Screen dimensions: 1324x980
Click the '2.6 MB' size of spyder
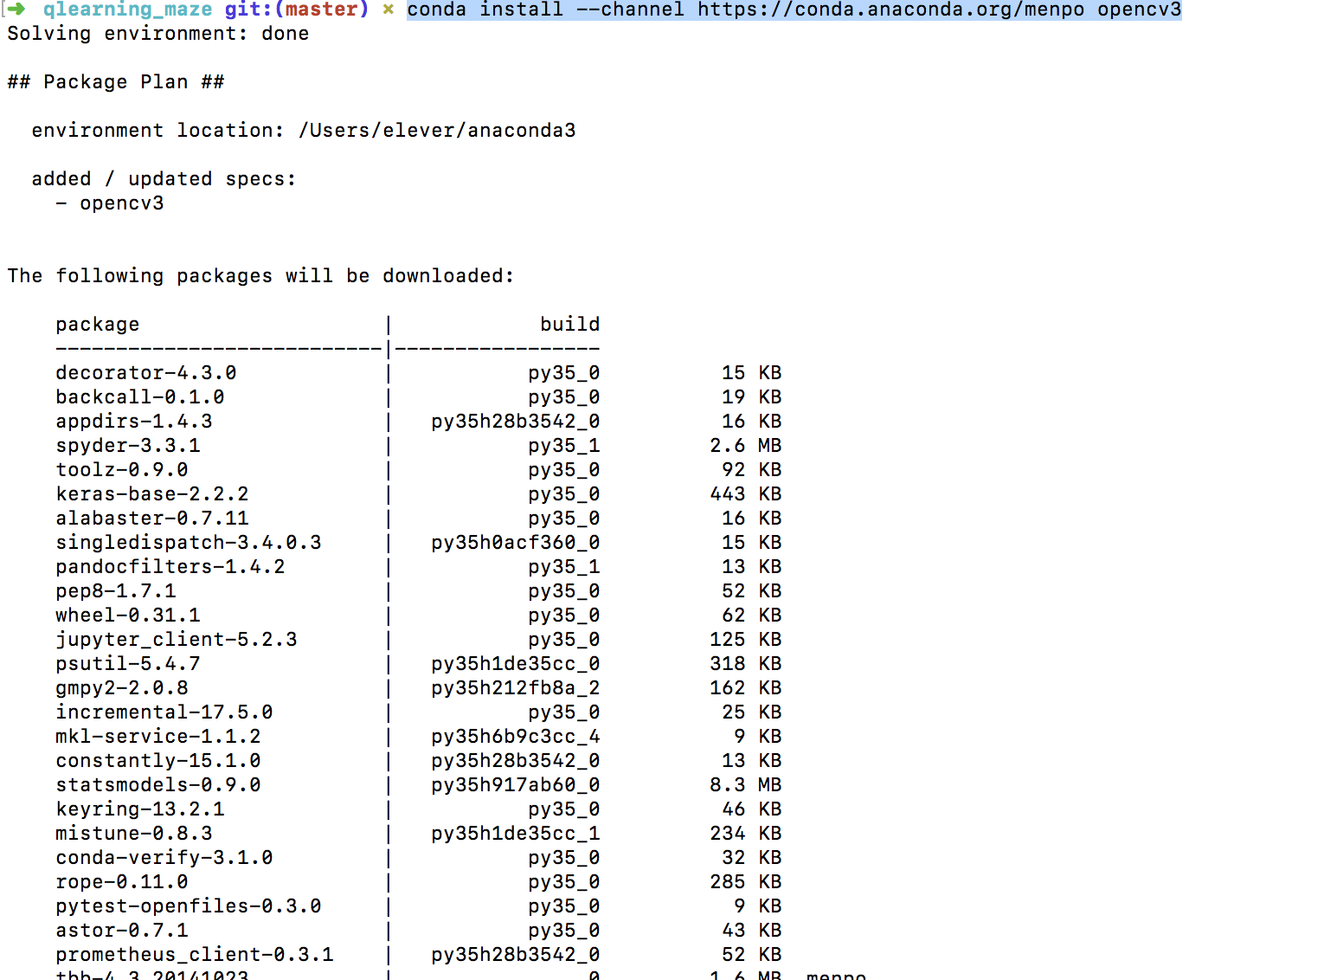point(746,446)
